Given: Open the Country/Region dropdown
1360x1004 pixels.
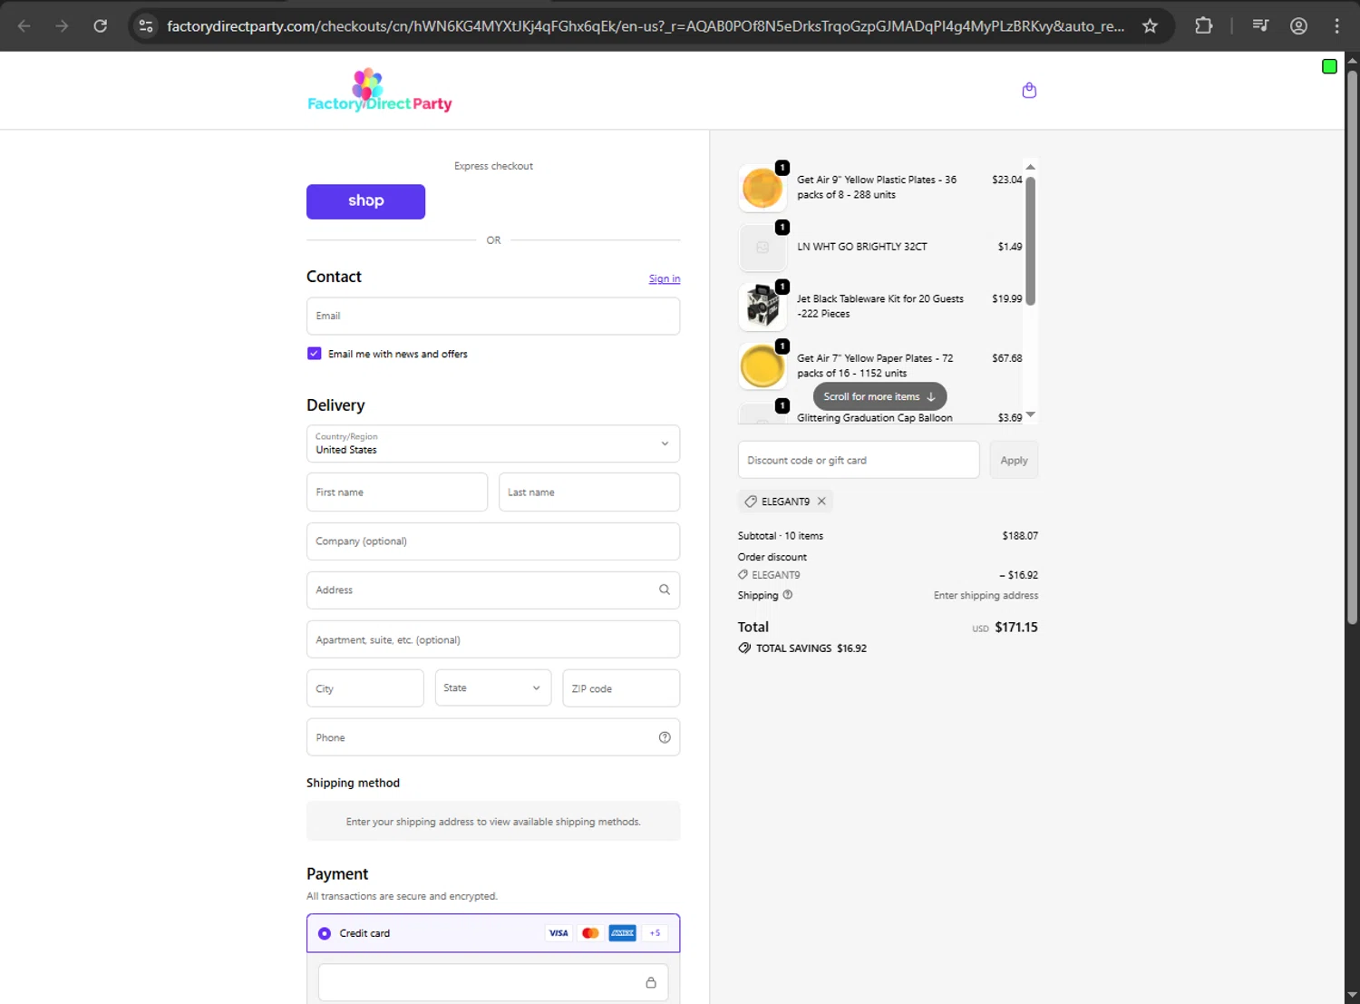Looking at the screenshot, I should tap(493, 444).
